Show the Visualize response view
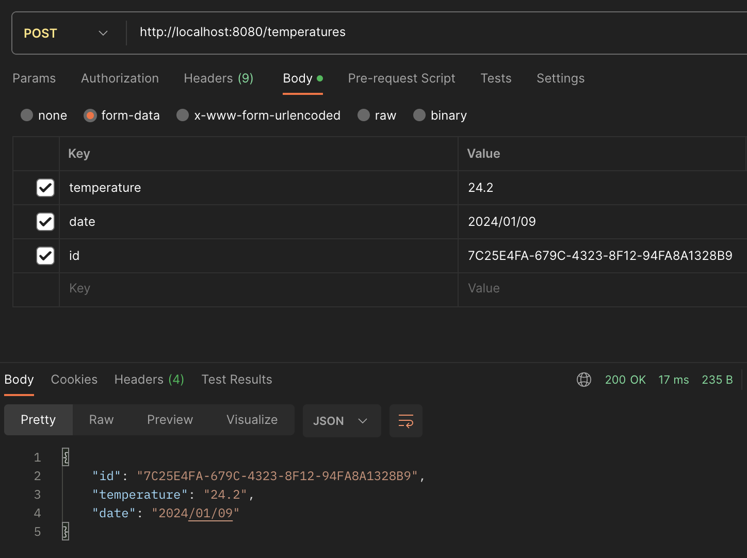 tap(252, 420)
